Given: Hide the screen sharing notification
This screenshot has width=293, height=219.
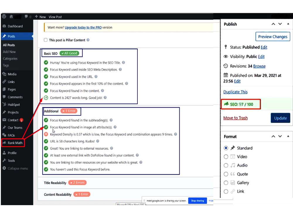Looking at the screenshot, I should [x=211, y=201].
